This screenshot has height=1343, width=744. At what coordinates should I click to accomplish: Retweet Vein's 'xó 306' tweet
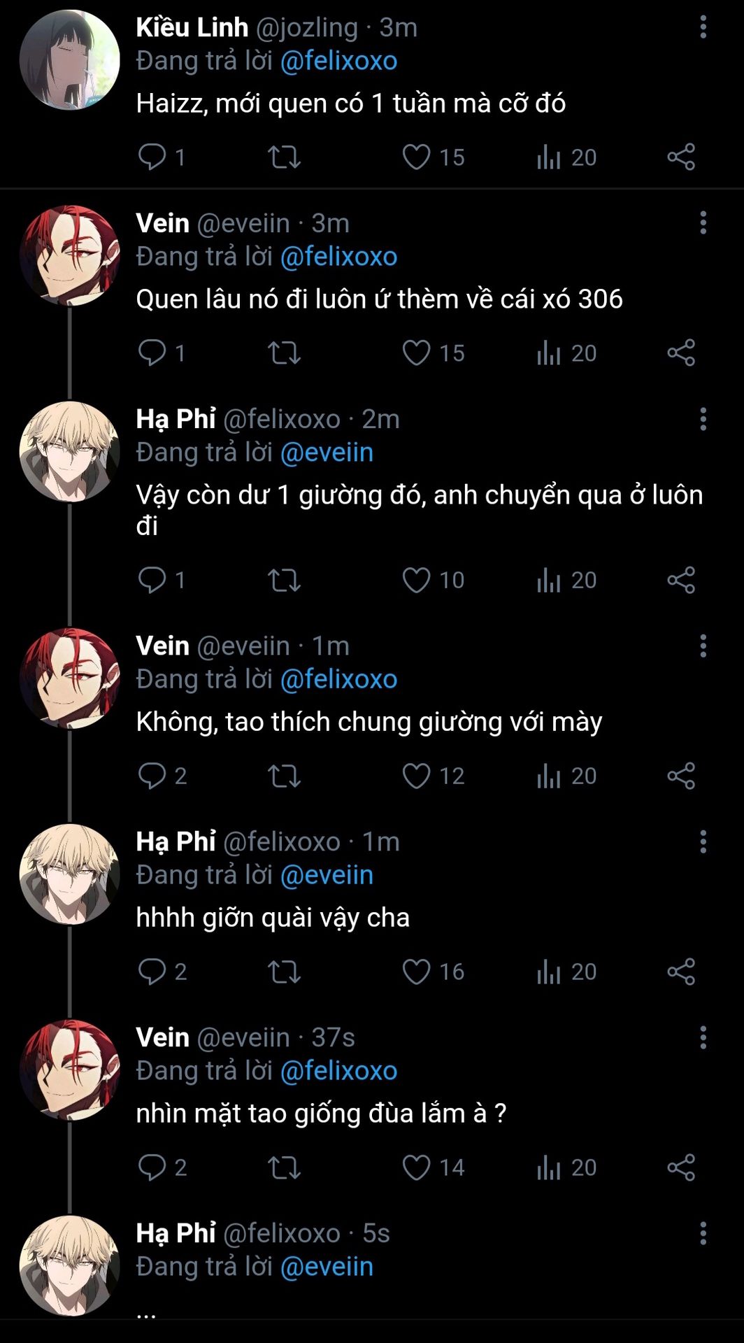tap(284, 353)
